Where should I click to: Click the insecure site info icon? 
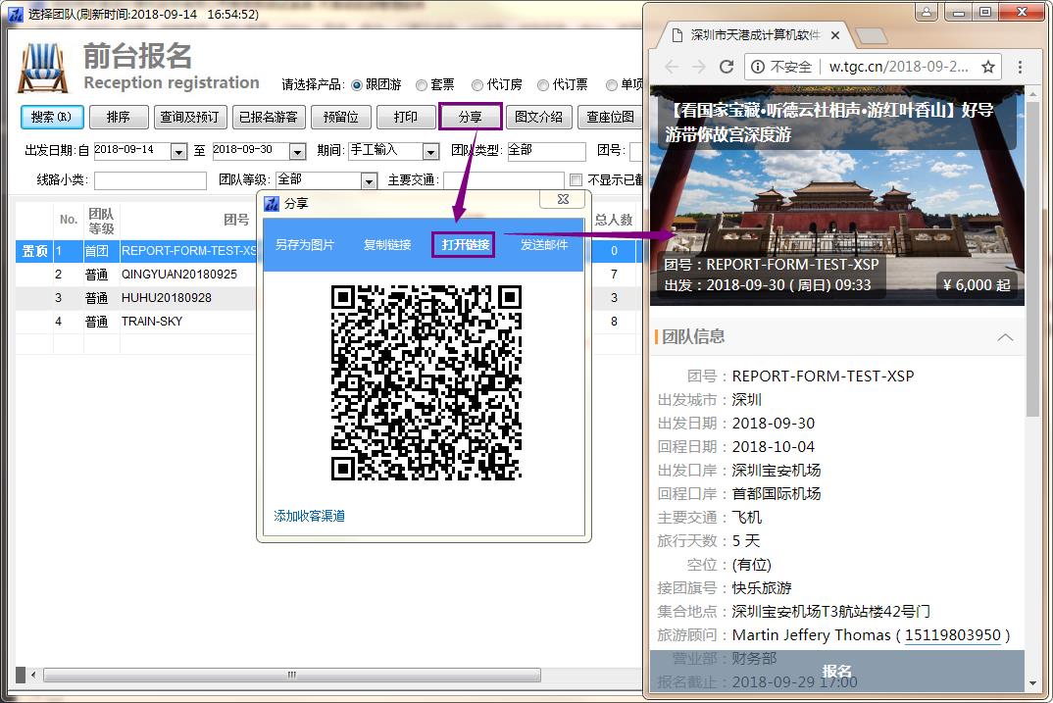pos(758,67)
